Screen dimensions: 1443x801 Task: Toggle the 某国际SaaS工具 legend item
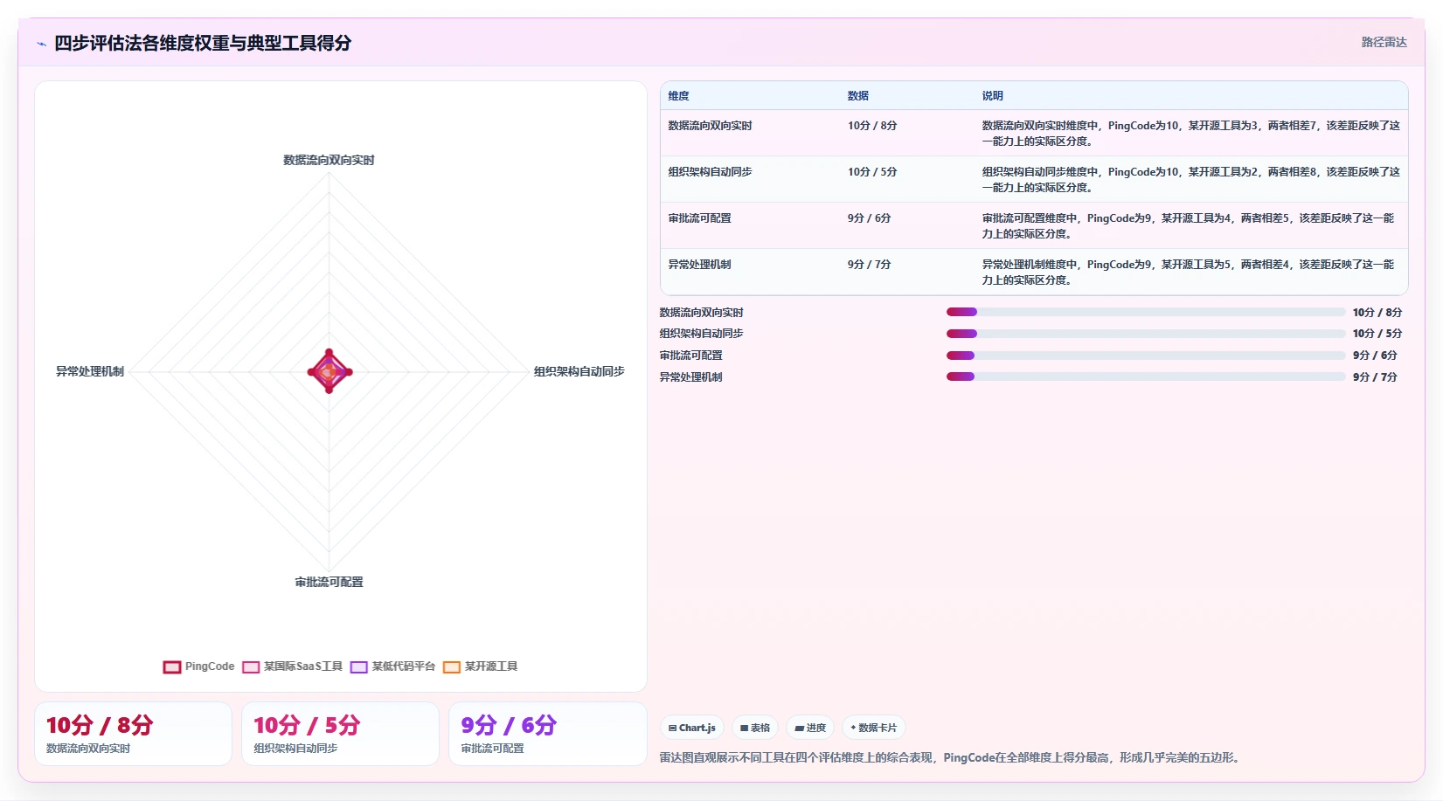[x=293, y=666]
